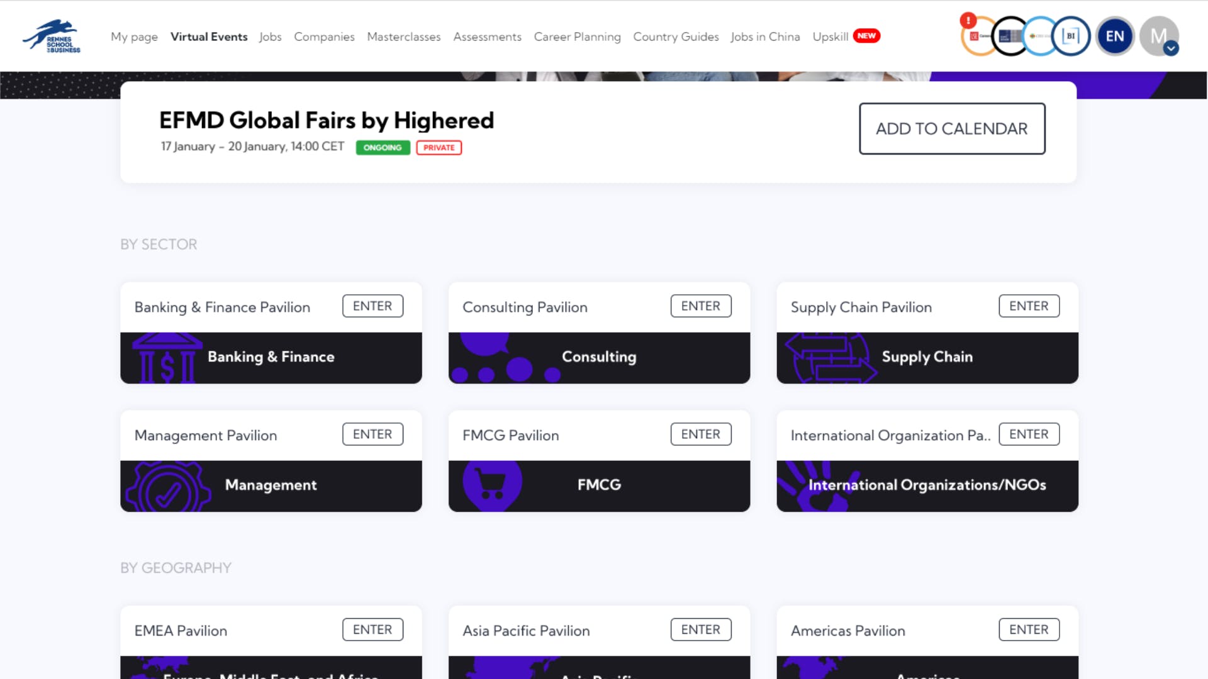Open Country Guides navigation link
Viewport: 1208px width, 679px height.
[x=675, y=36]
